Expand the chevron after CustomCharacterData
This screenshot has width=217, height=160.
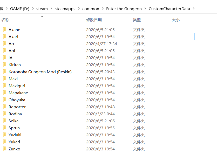193,9
